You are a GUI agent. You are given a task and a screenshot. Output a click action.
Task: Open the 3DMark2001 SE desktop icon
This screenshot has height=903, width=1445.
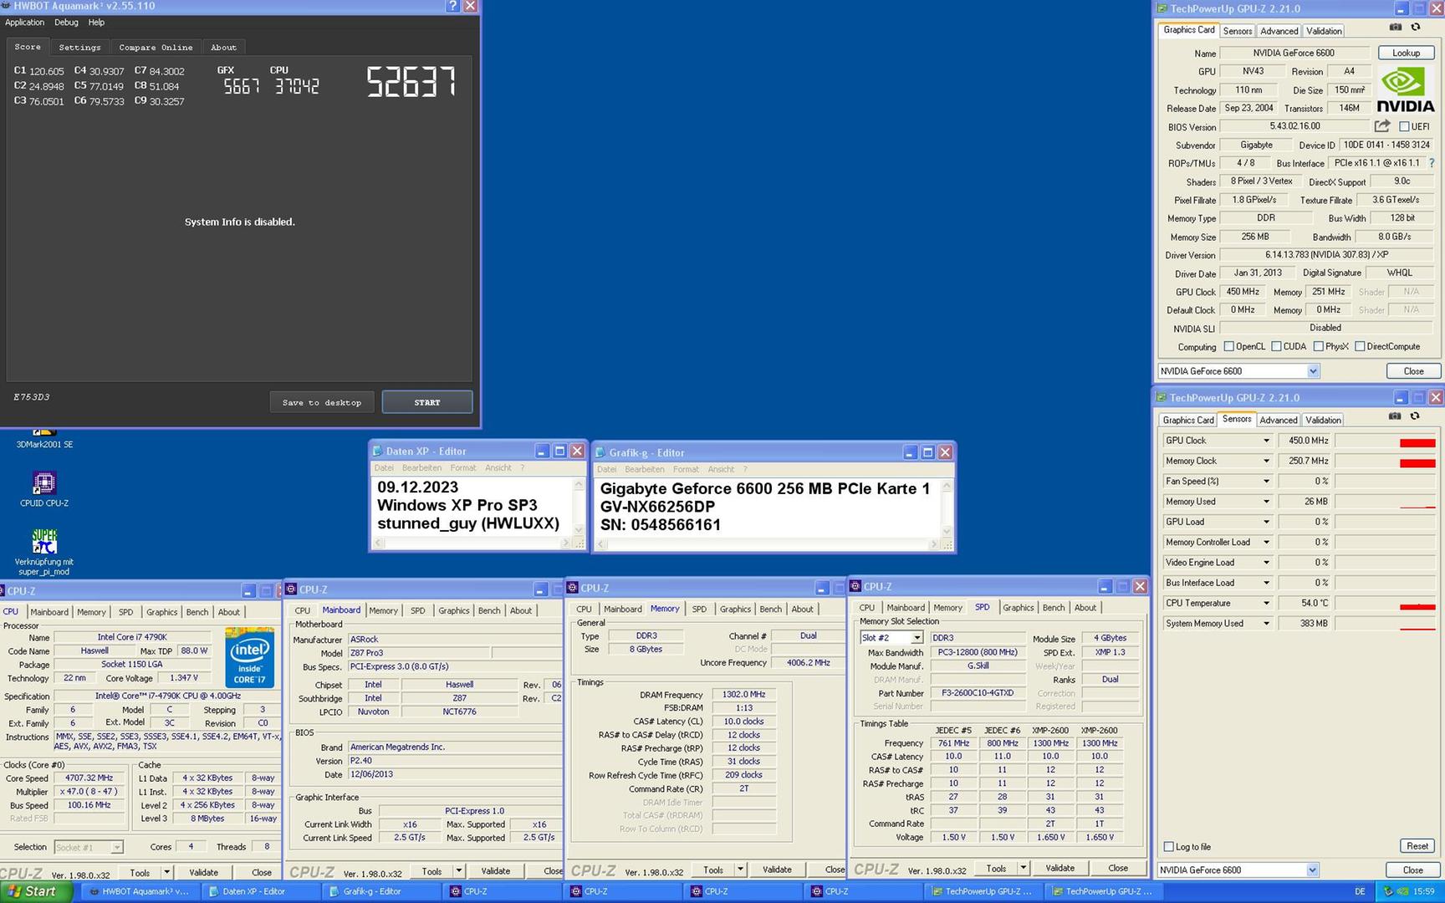(44, 436)
